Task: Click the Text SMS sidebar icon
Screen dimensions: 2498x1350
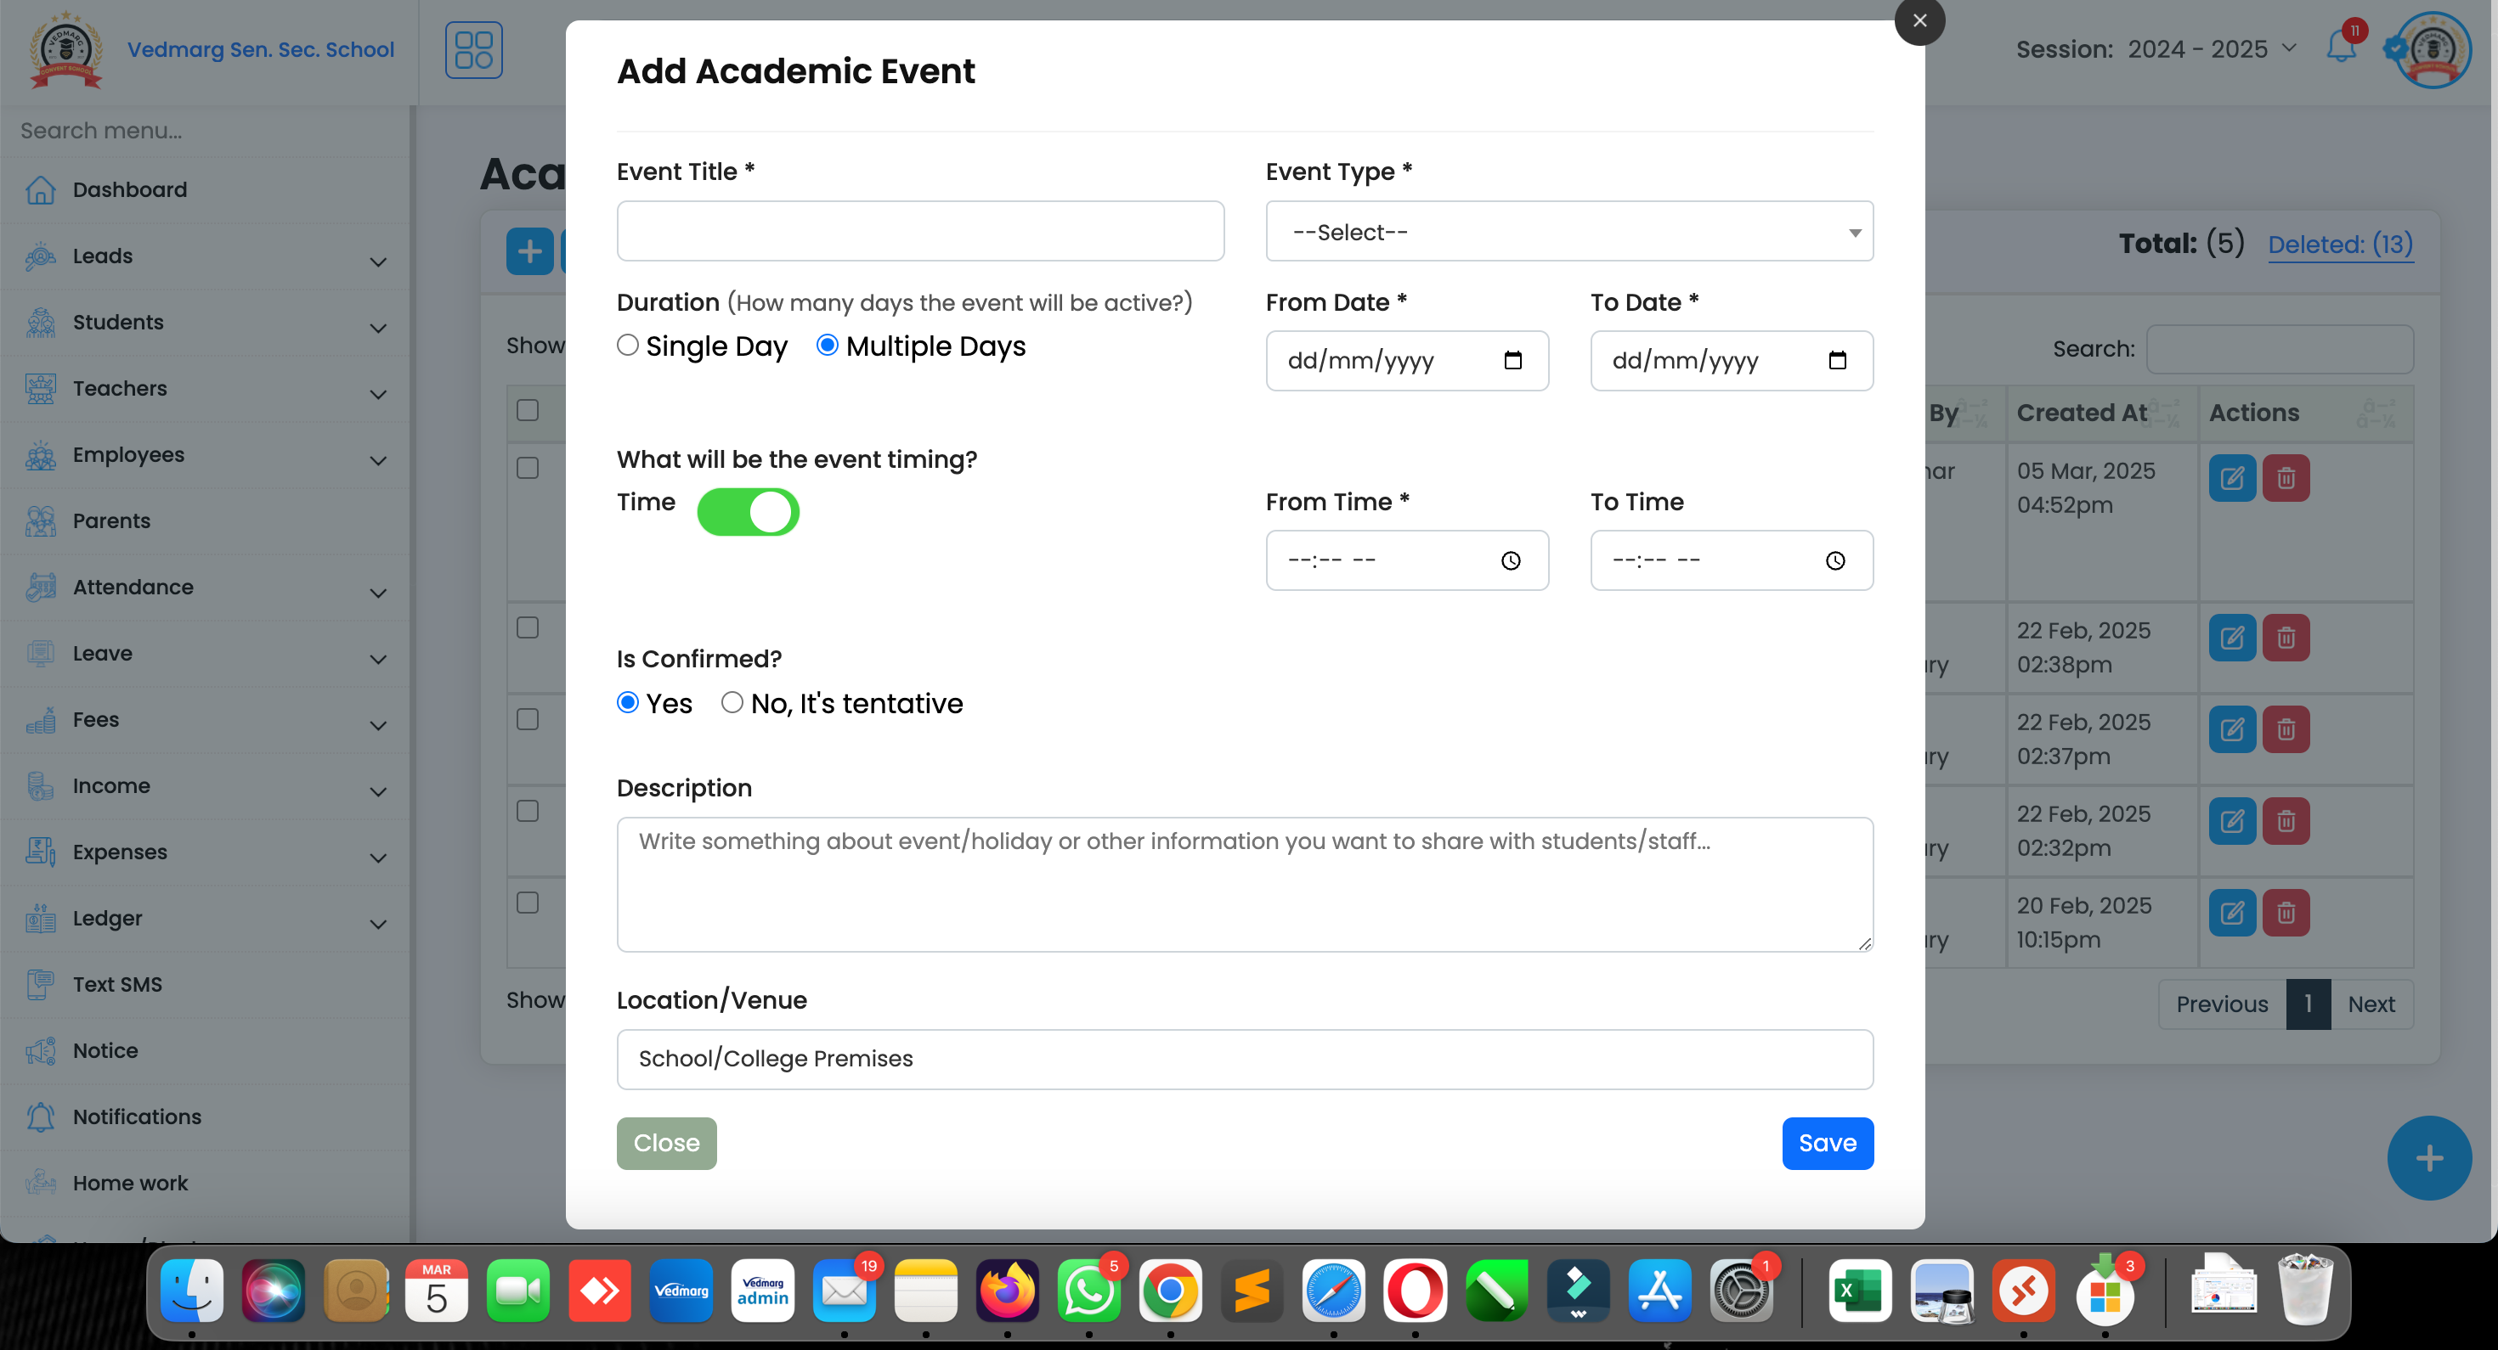Action: click(x=39, y=984)
